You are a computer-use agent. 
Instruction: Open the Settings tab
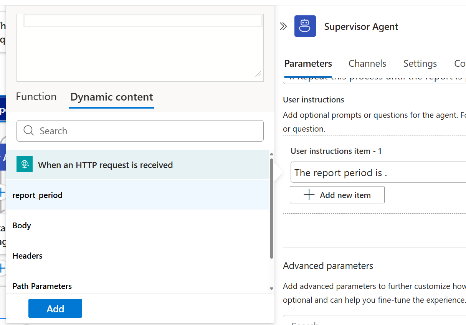coord(420,63)
